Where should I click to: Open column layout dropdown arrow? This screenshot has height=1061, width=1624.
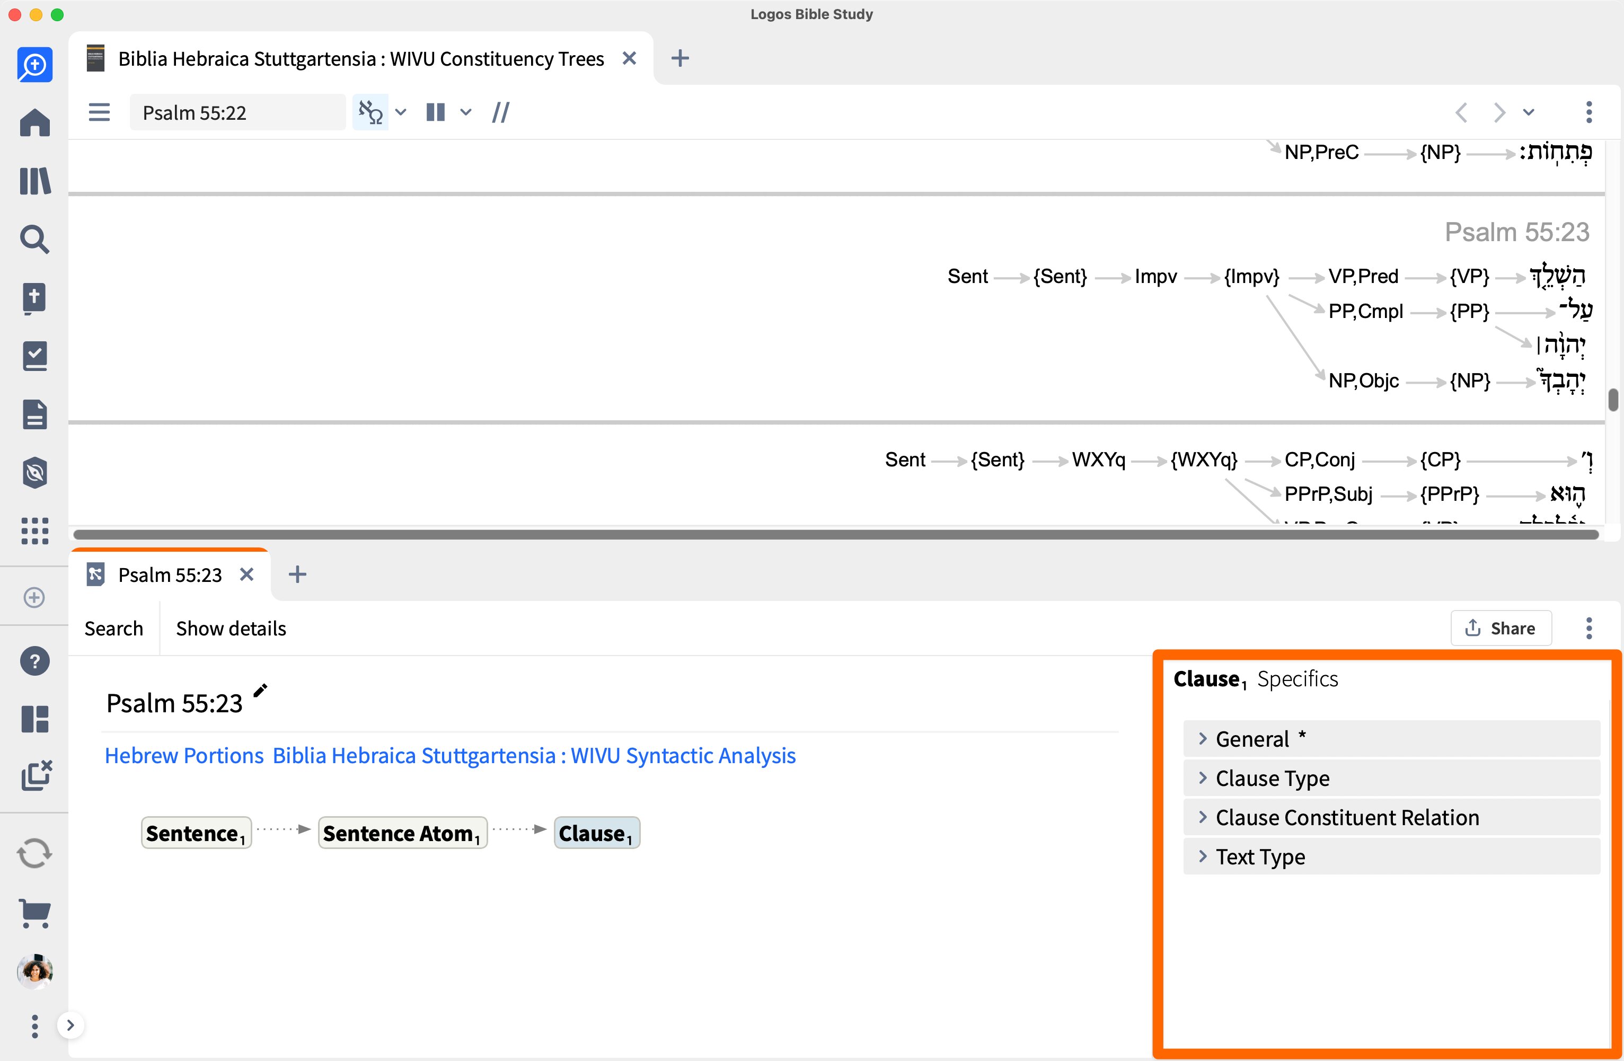pyautogui.click(x=466, y=112)
